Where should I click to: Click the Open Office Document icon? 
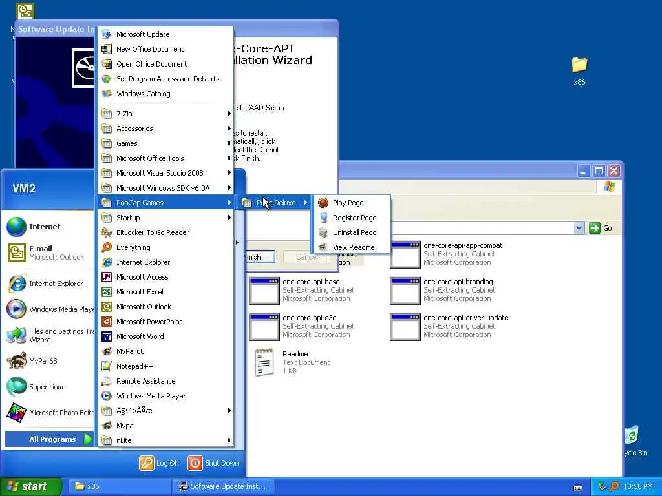(x=107, y=64)
